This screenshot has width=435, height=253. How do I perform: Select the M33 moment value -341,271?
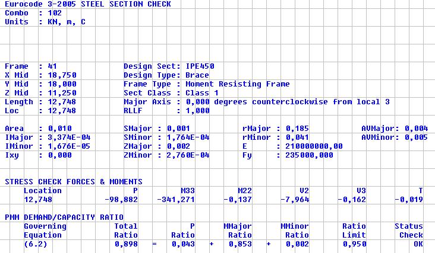pos(176,200)
